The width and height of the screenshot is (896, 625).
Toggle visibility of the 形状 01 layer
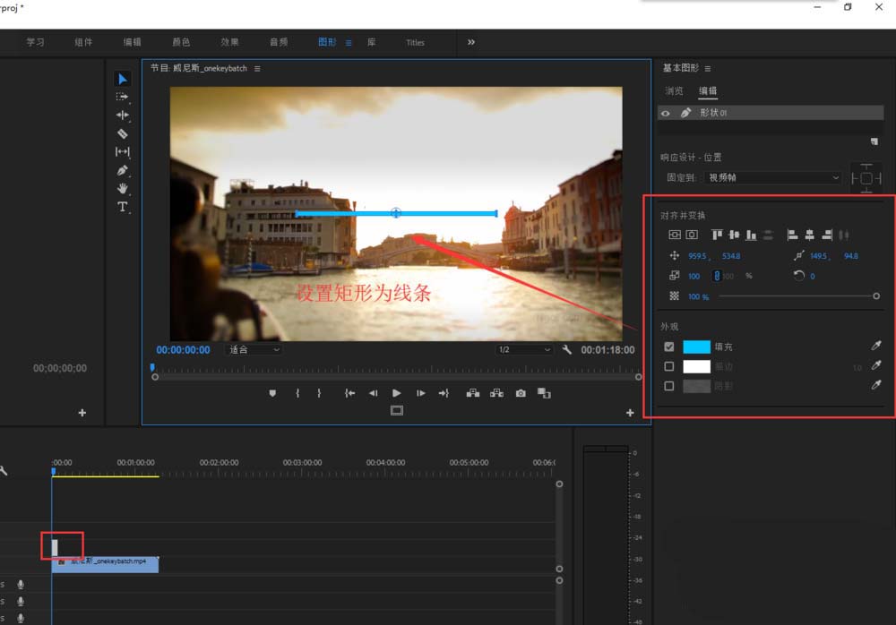665,112
